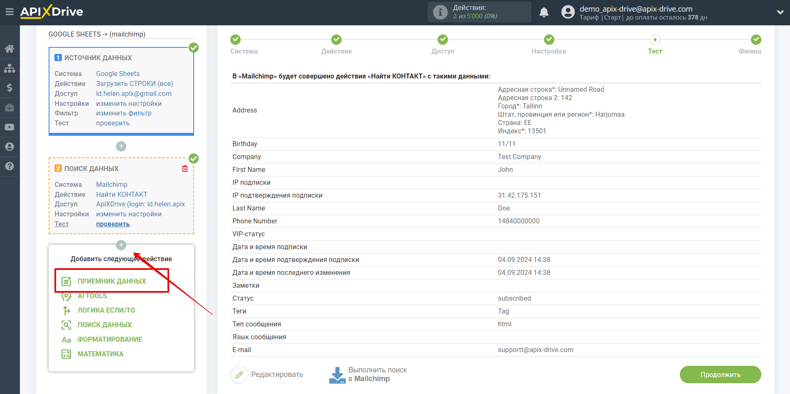Click the AI TOOLS icon
This screenshot has width=790, height=394.
[x=66, y=296]
